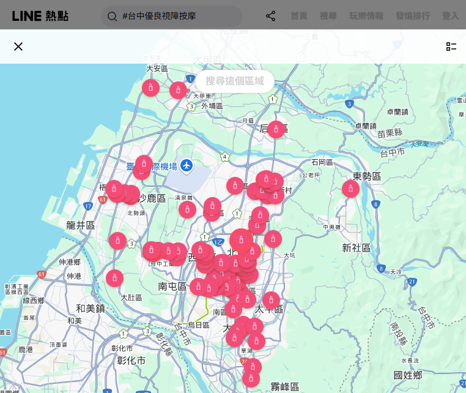Select the map pin near 大安區
The image size is (466, 393).
(x=150, y=88)
